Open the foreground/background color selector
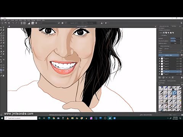The image size is (183, 137). click(x=29, y=23)
